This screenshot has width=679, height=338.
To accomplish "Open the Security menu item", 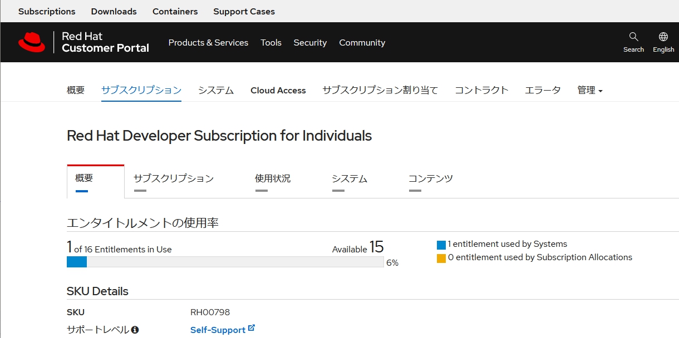I will [x=310, y=42].
